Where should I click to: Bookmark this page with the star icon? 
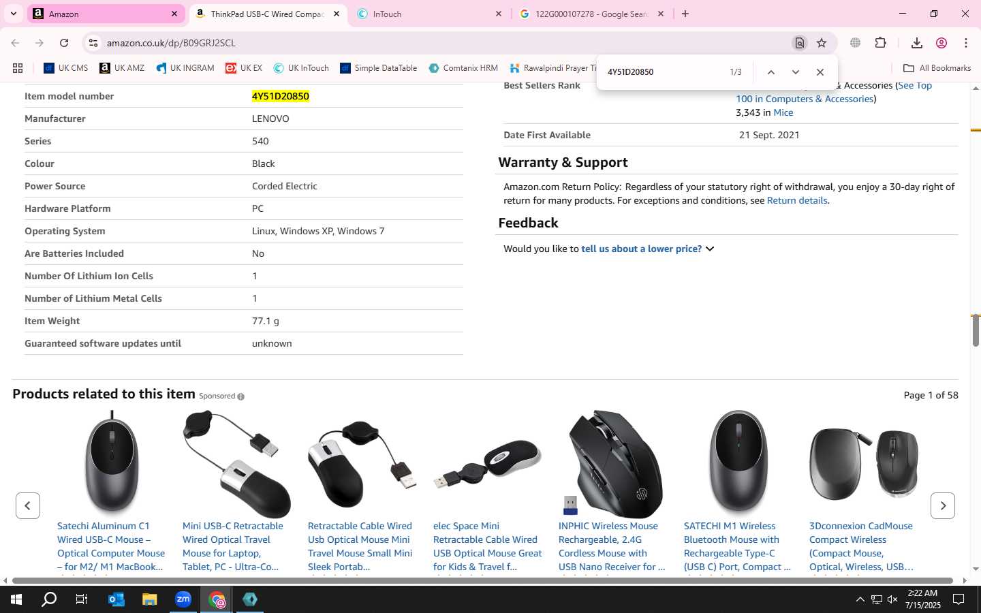[x=822, y=43]
